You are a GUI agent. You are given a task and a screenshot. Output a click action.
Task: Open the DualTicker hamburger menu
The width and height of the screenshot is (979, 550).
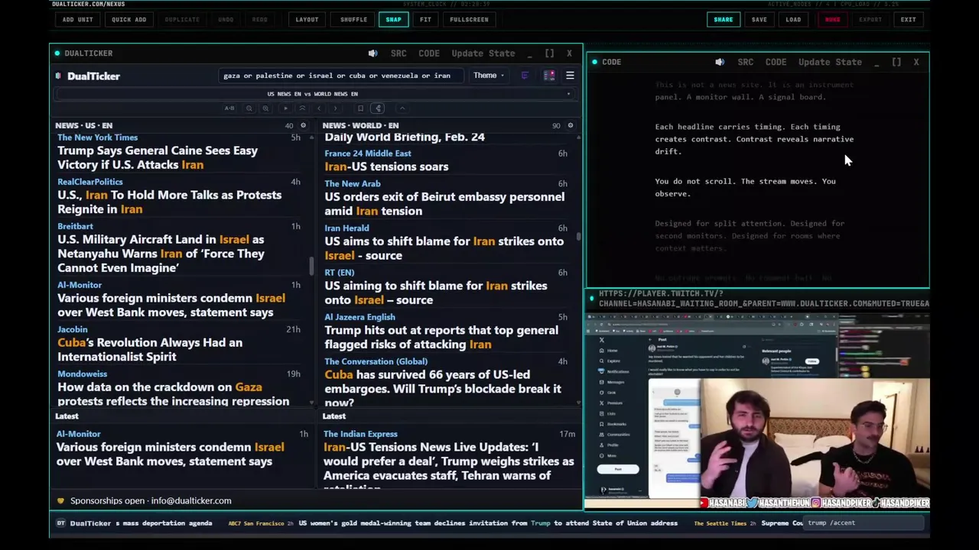(570, 76)
